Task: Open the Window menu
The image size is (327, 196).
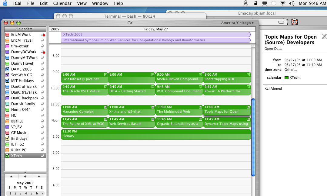Action: [100, 3]
